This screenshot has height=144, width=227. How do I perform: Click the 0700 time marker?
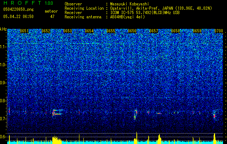219,31
